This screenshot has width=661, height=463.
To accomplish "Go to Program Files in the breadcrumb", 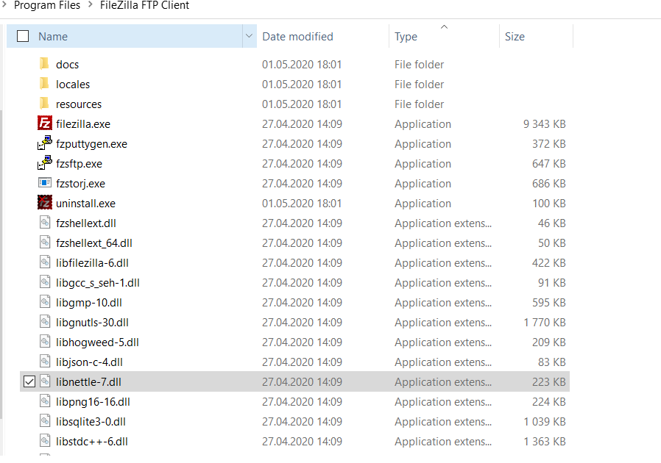I will (47, 5).
